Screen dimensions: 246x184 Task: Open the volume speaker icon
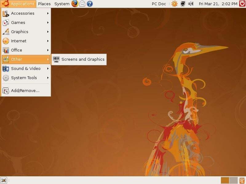point(191,4)
